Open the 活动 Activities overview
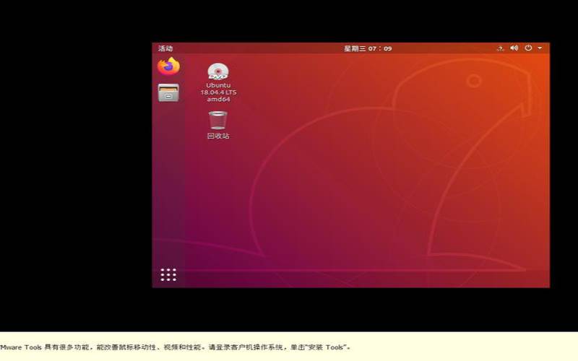The width and height of the screenshot is (578, 361). (165, 48)
